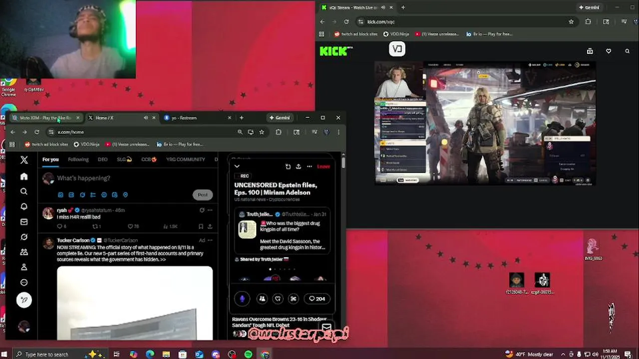
Task: Open Microsoft Edge from the taskbar
Action: (x=150, y=355)
